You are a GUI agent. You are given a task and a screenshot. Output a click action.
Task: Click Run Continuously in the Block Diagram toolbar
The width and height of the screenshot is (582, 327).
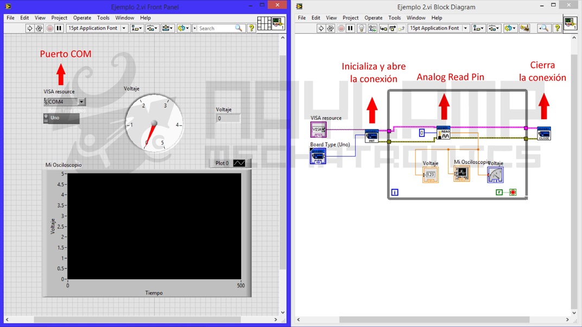[330, 28]
